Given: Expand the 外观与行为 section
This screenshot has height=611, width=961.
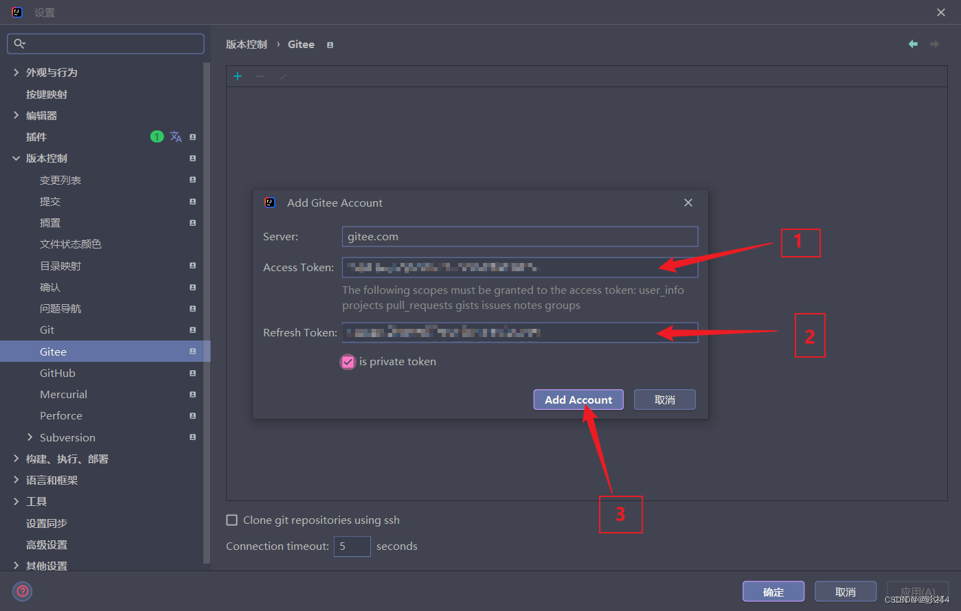Looking at the screenshot, I should [16, 72].
